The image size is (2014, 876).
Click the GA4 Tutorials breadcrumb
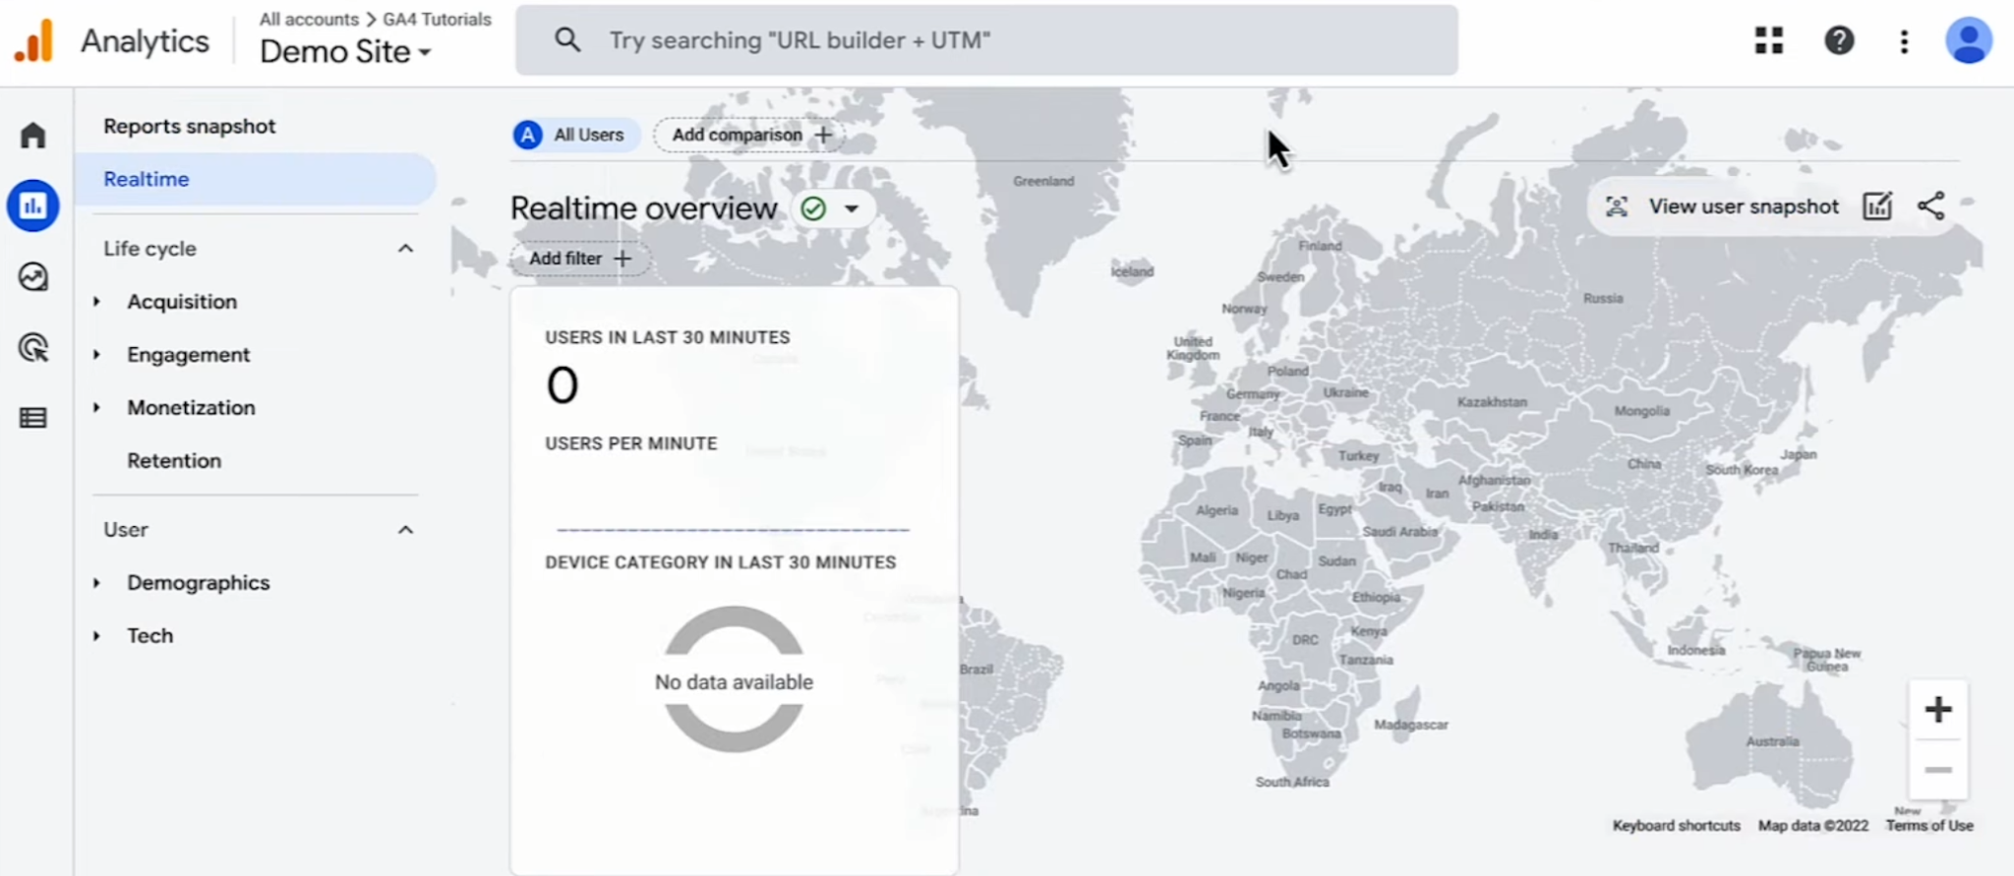[437, 19]
